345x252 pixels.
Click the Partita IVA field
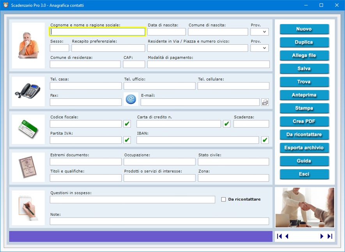(x=86, y=140)
